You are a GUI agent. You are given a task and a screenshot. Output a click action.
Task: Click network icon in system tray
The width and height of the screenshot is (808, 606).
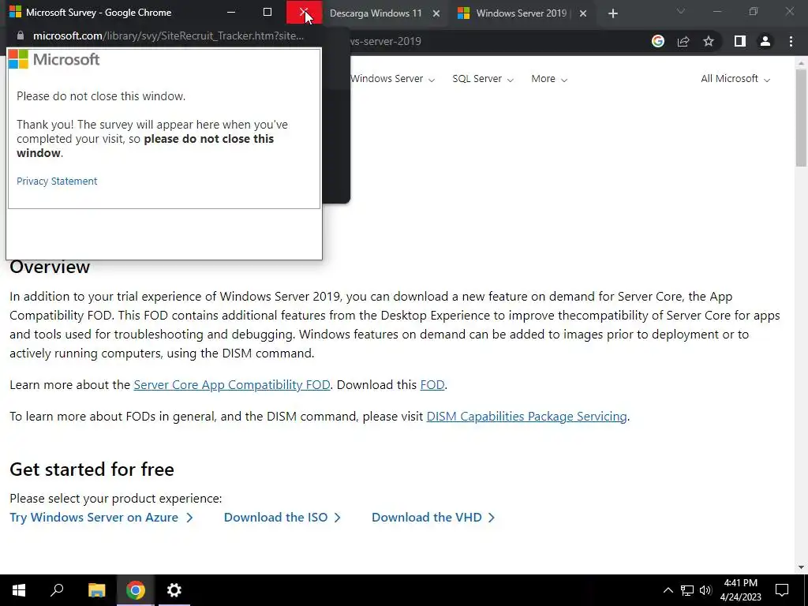tap(687, 590)
